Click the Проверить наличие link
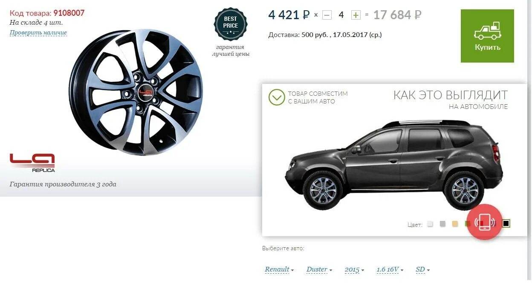This screenshot has width=532, height=286. pyautogui.click(x=38, y=33)
